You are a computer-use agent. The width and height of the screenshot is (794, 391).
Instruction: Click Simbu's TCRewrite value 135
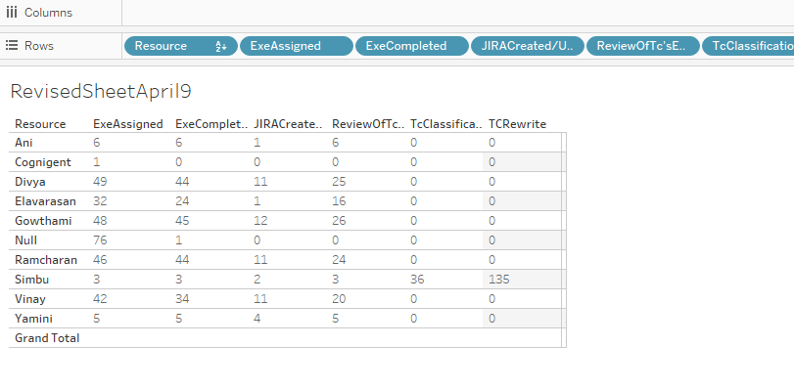pyautogui.click(x=498, y=280)
